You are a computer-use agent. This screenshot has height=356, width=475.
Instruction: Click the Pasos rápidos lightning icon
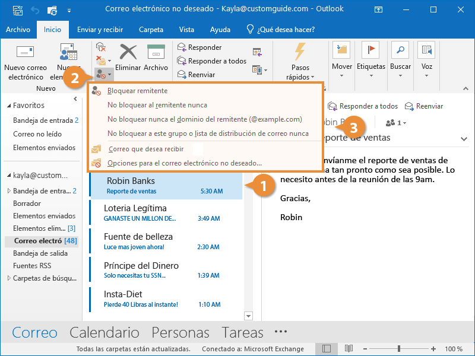300,52
